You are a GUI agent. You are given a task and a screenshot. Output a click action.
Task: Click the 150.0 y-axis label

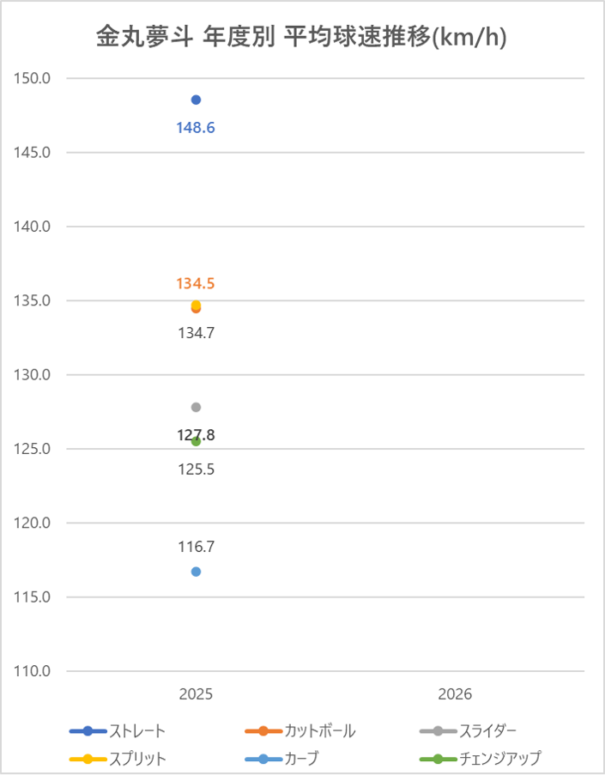tap(33, 78)
